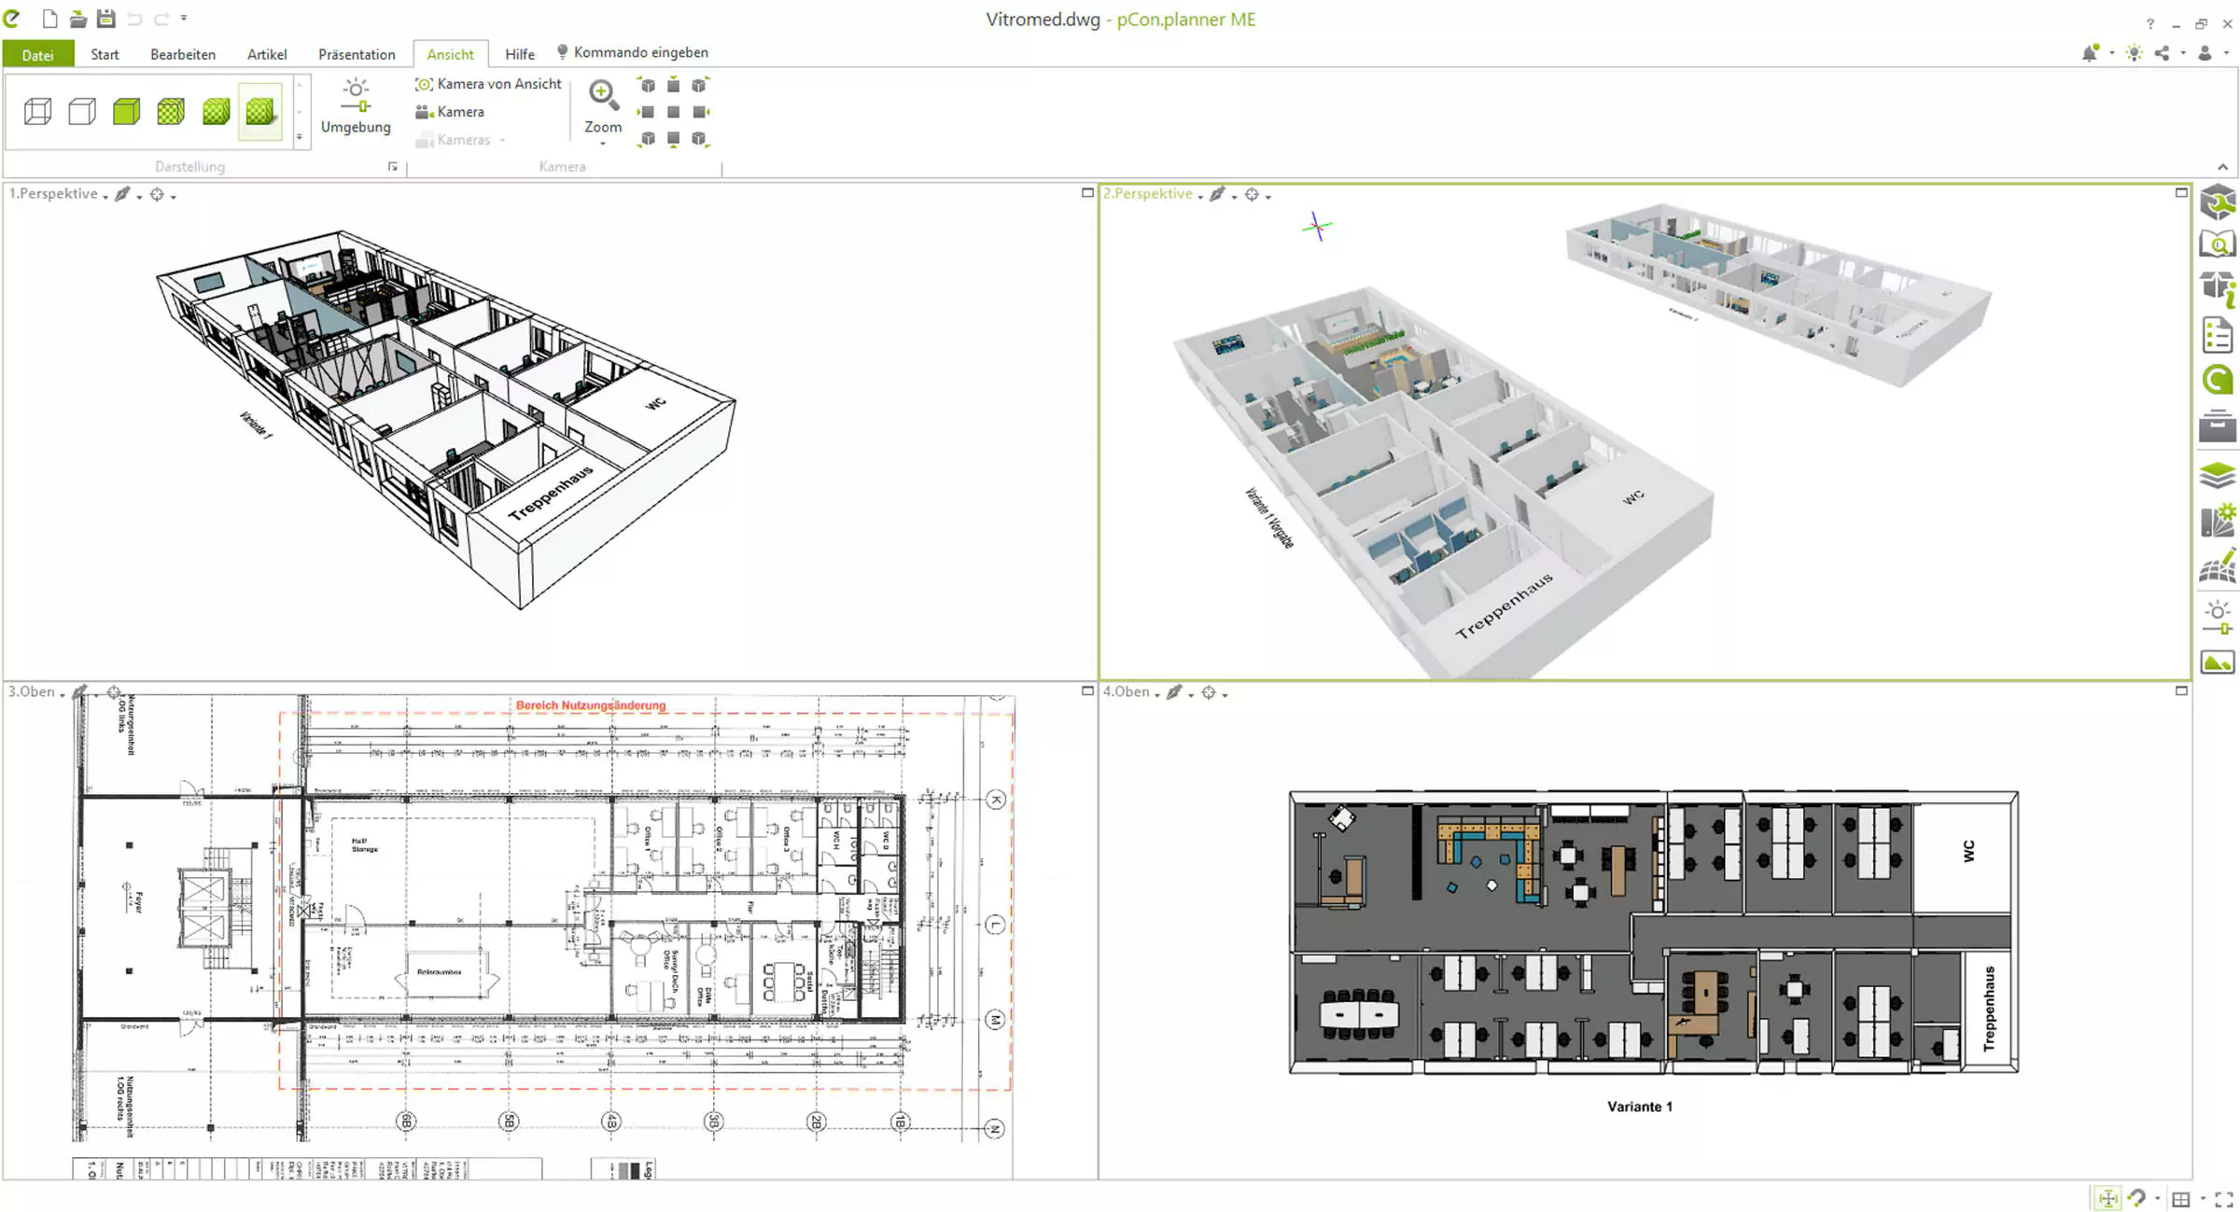Maximize the 4.Oben viewport
Viewport: 2240px width, 1212px height.
pyautogui.click(x=2181, y=691)
